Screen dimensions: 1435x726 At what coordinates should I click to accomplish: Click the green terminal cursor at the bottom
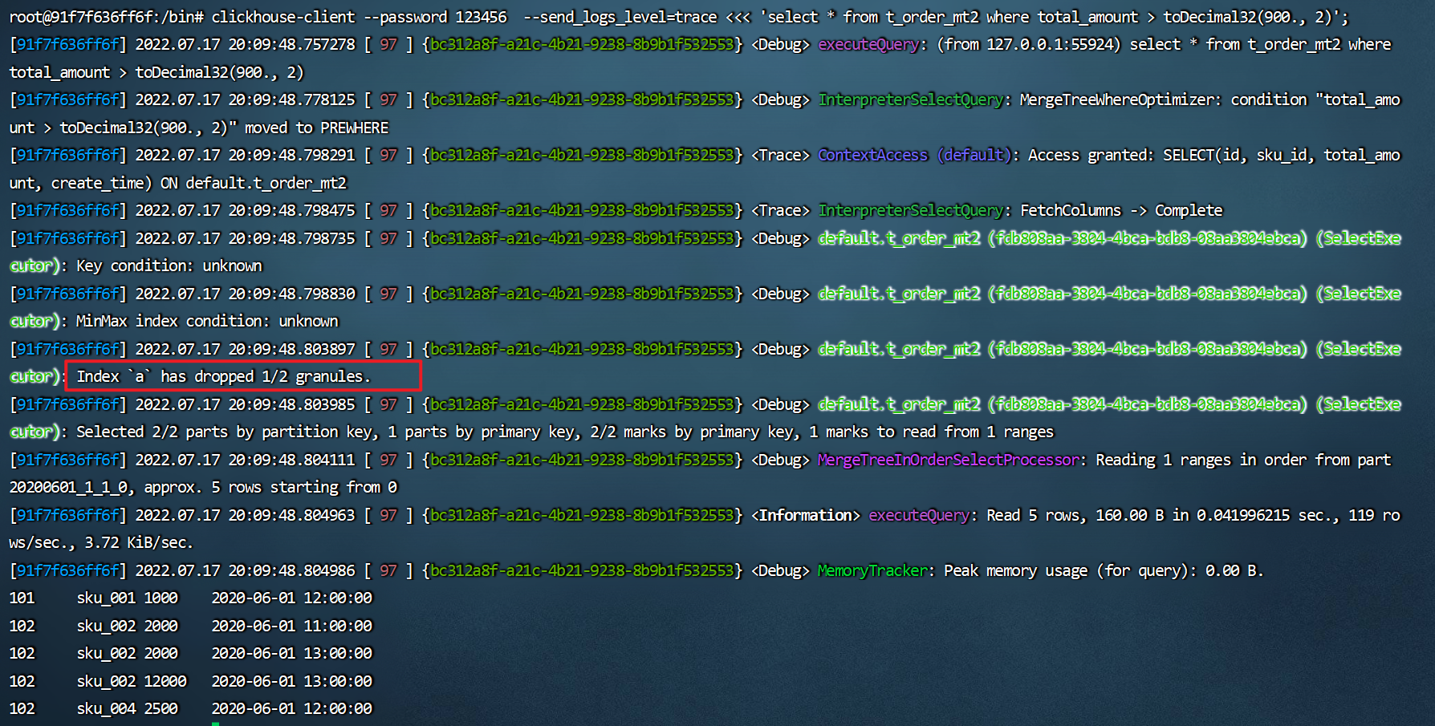click(x=215, y=724)
